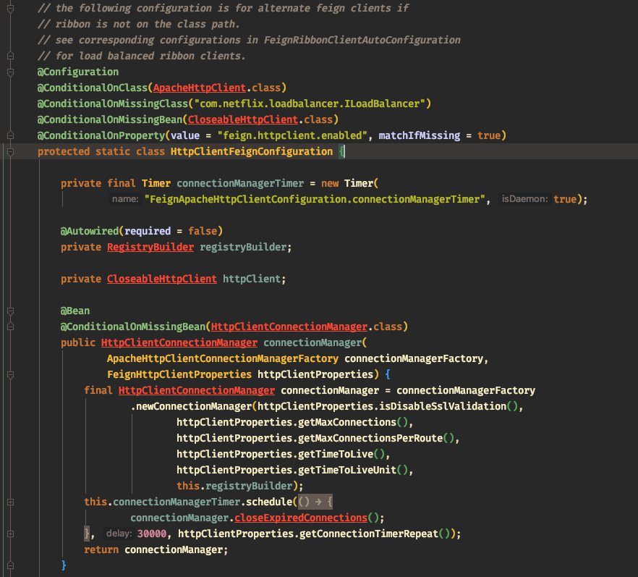Click 'true' value after matchIfMissing
Screen dimensions: 638x577
(x=489, y=135)
